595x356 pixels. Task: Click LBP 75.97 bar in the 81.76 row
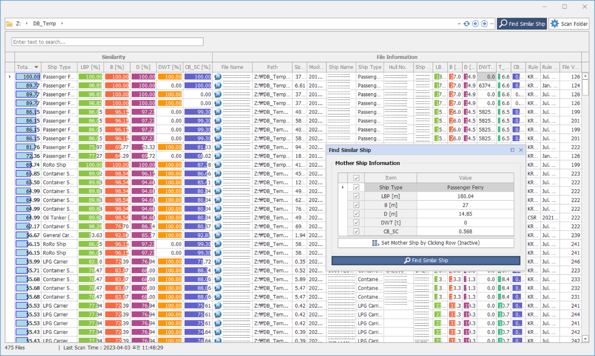pyautogui.click(x=91, y=147)
